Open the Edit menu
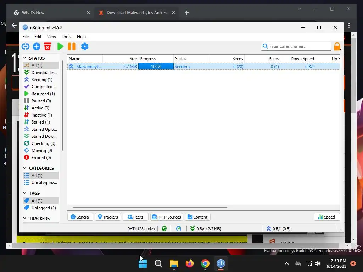 coord(38,37)
